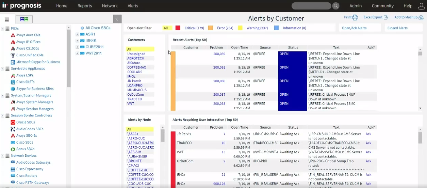The width and height of the screenshot is (427, 188).
Task: Collapse the Session Border Controllers group
Action: point(3,115)
